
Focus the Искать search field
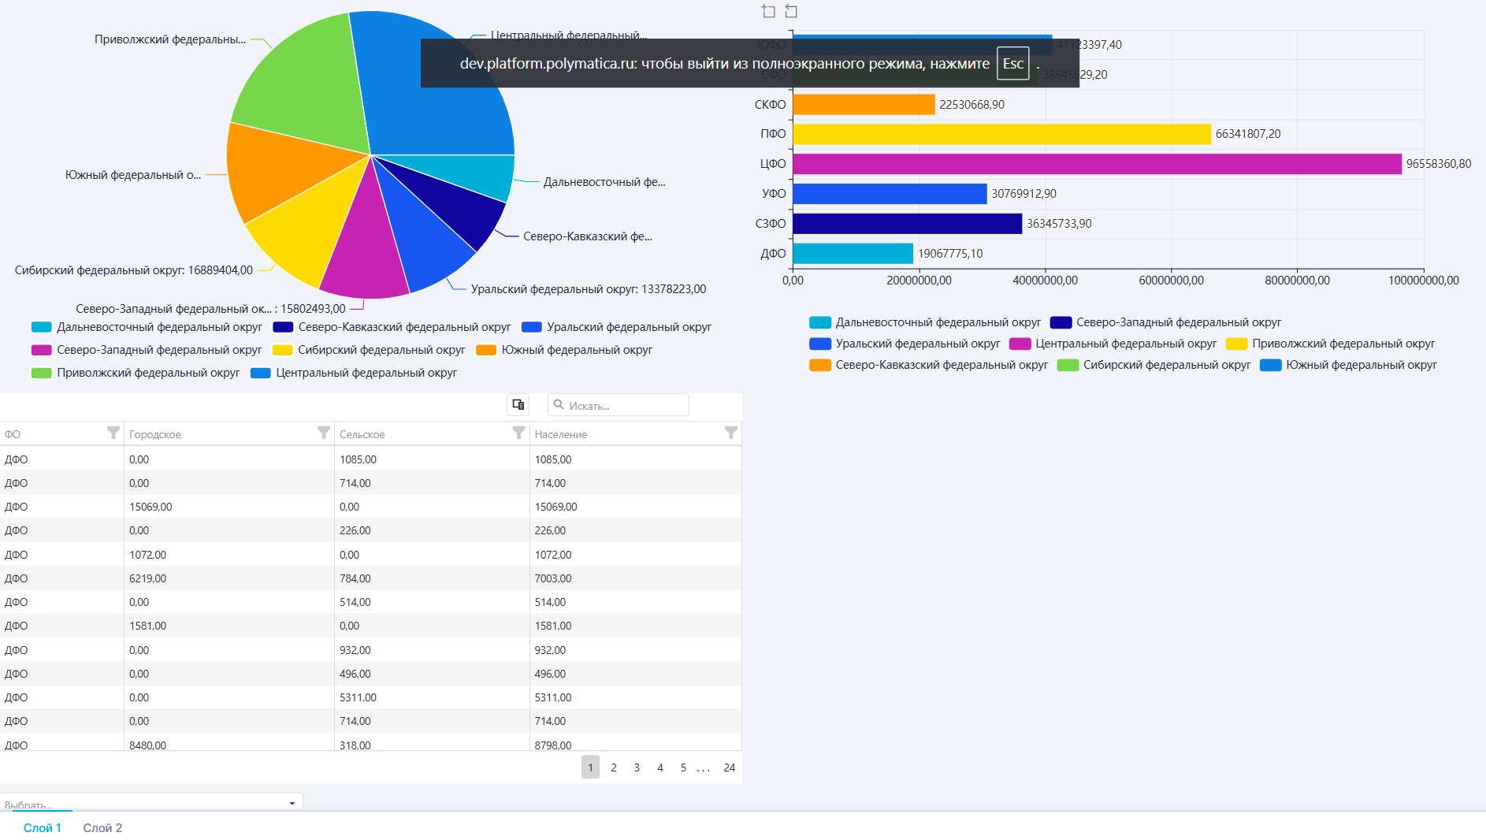coord(624,406)
